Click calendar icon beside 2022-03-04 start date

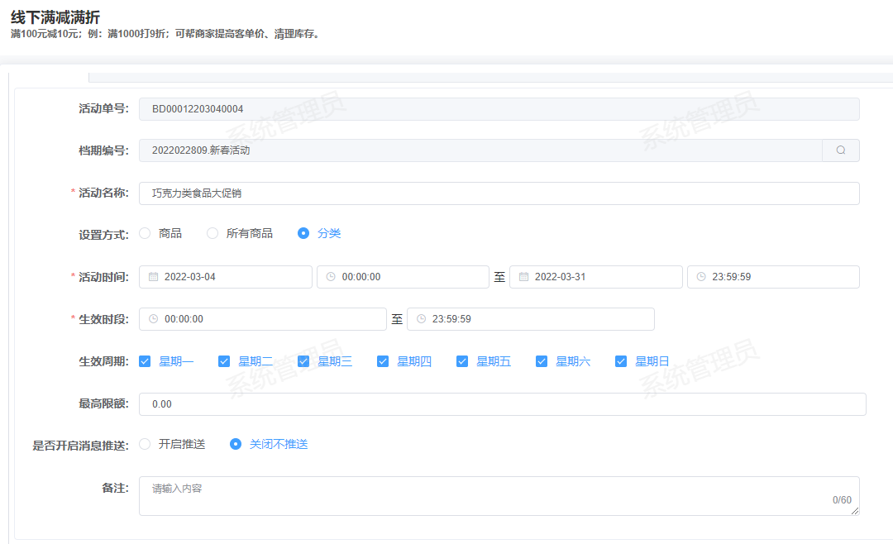pos(153,277)
